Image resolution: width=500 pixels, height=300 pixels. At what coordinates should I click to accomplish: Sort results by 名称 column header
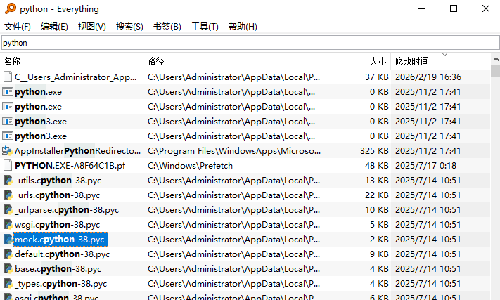click(72, 61)
